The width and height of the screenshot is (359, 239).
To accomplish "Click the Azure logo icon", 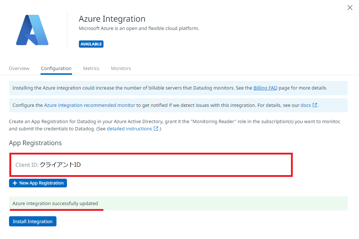I will pos(32,30).
